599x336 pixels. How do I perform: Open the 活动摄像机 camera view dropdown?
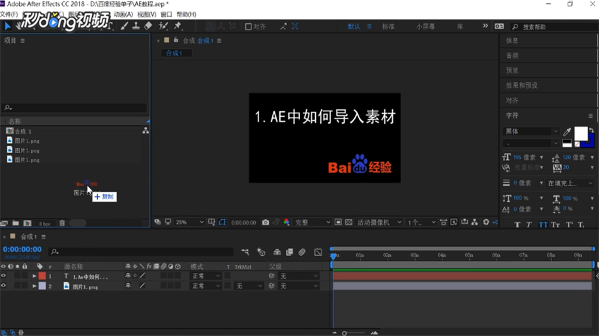tap(379, 222)
